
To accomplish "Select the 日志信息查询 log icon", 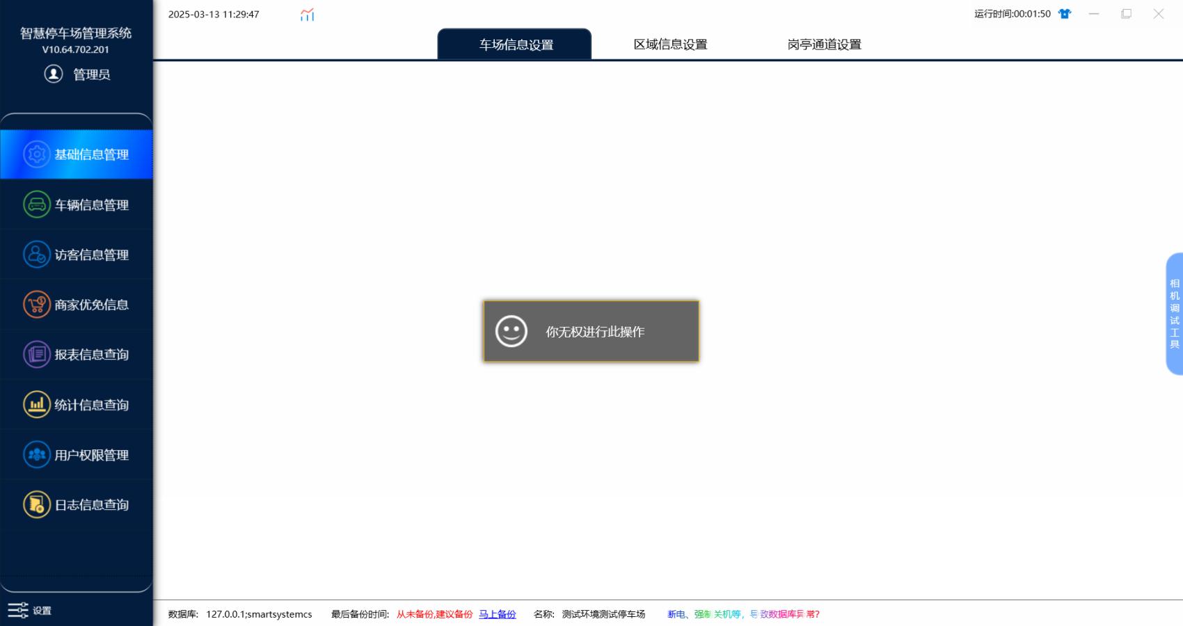I will pos(37,505).
